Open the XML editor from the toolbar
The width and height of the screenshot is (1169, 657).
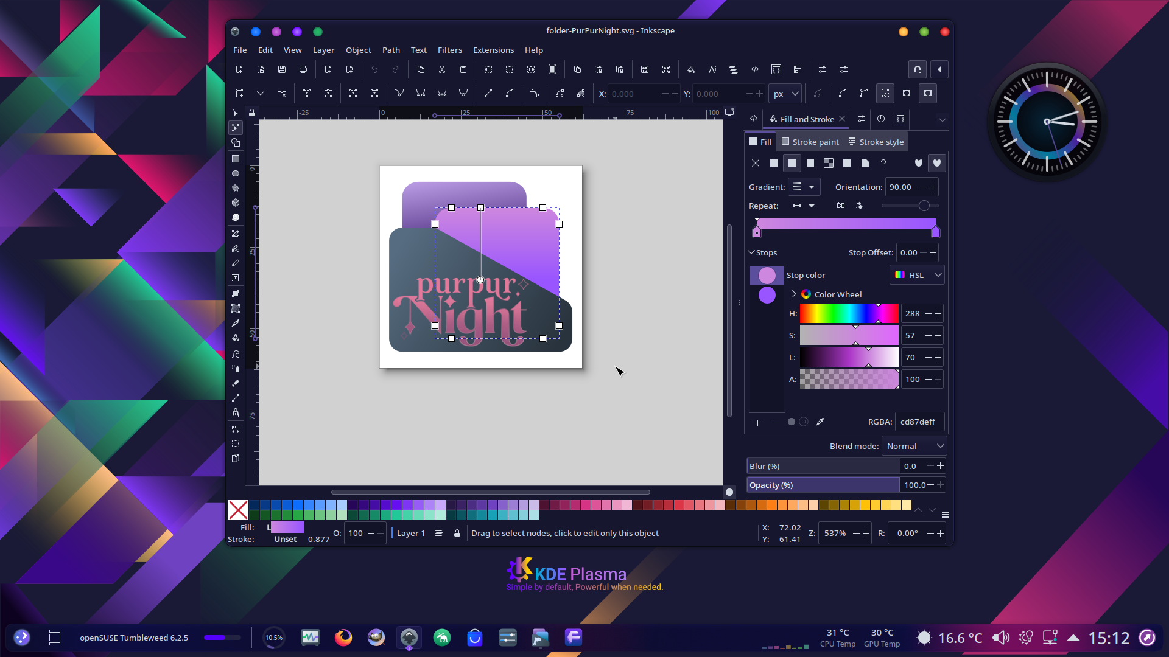pyautogui.click(x=755, y=69)
